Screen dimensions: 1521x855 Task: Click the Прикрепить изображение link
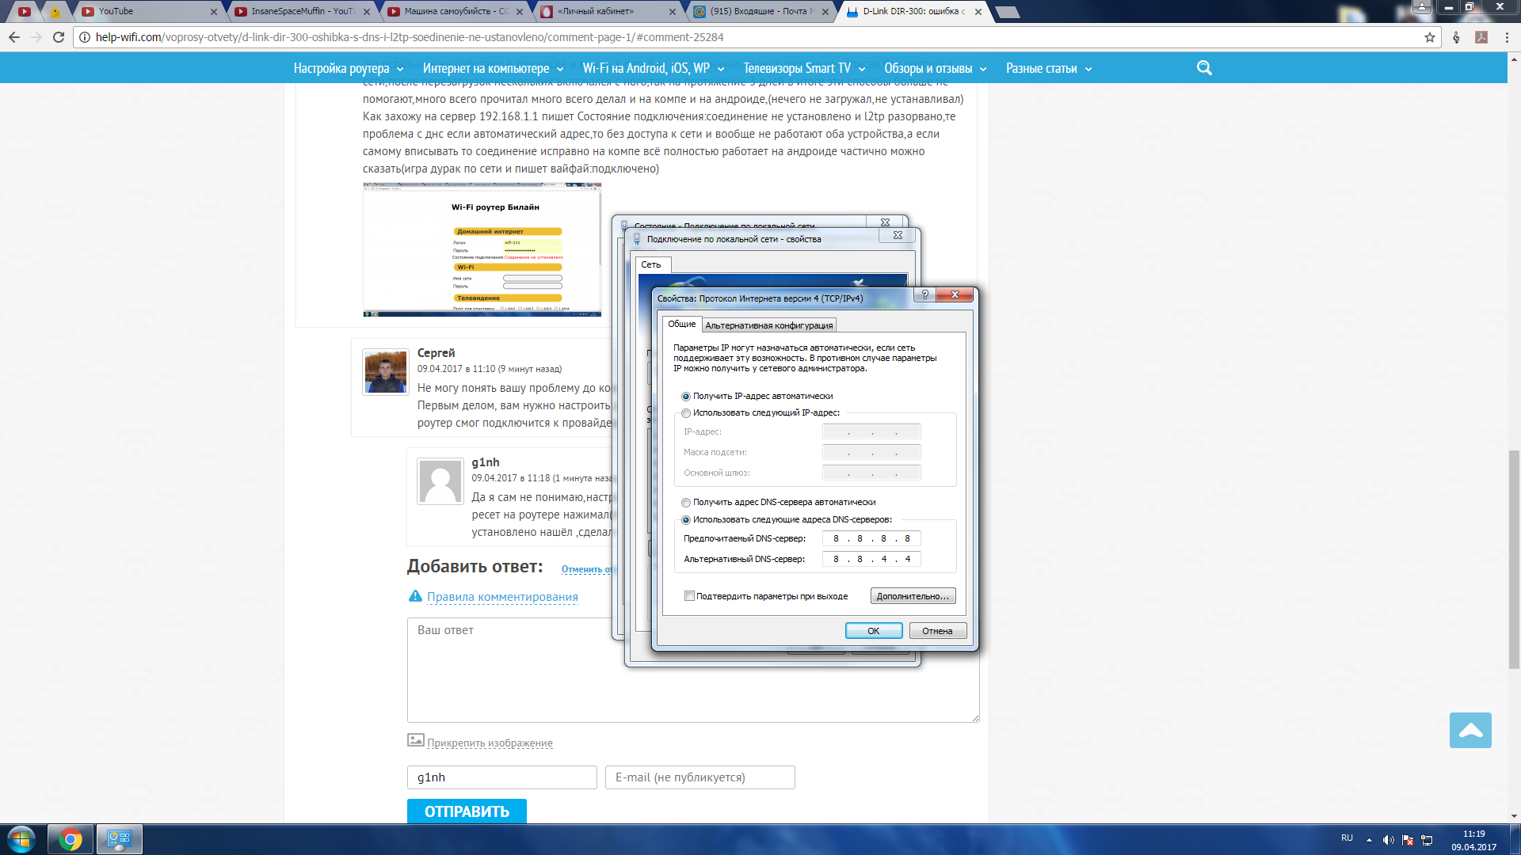[x=490, y=743]
